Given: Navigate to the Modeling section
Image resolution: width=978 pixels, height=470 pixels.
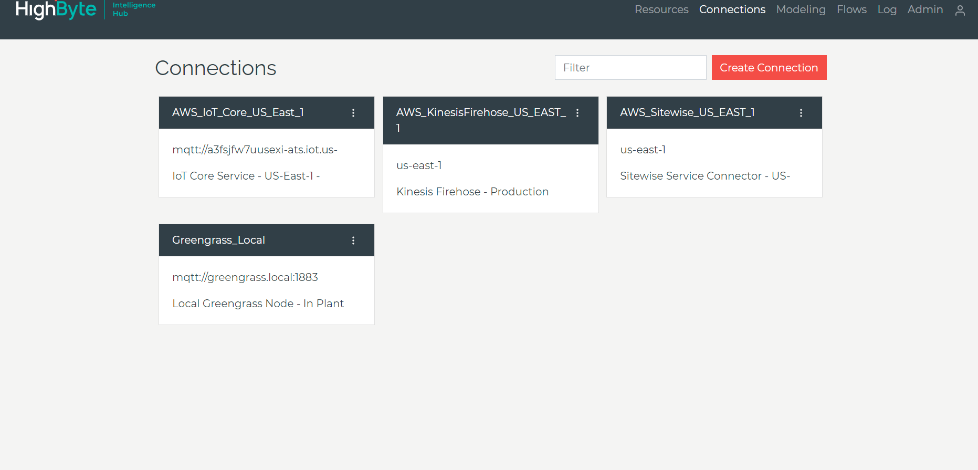Looking at the screenshot, I should (x=801, y=9).
